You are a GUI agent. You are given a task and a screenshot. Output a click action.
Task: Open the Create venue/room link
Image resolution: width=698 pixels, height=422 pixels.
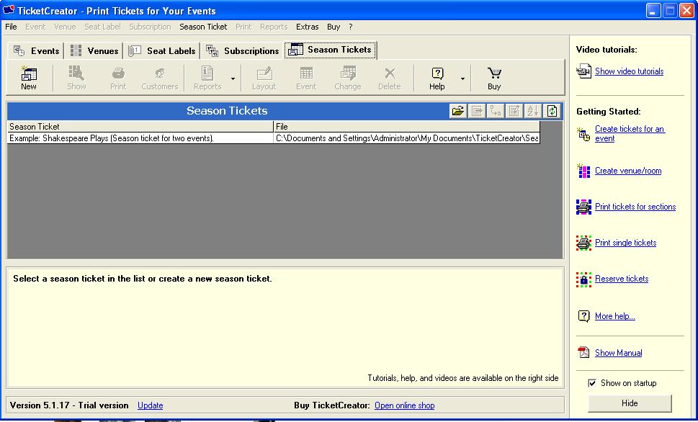coord(628,171)
